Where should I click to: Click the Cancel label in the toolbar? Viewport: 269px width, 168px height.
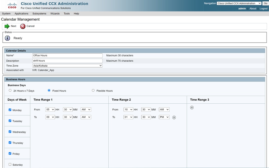pyautogui.click(x=30, y=26)
